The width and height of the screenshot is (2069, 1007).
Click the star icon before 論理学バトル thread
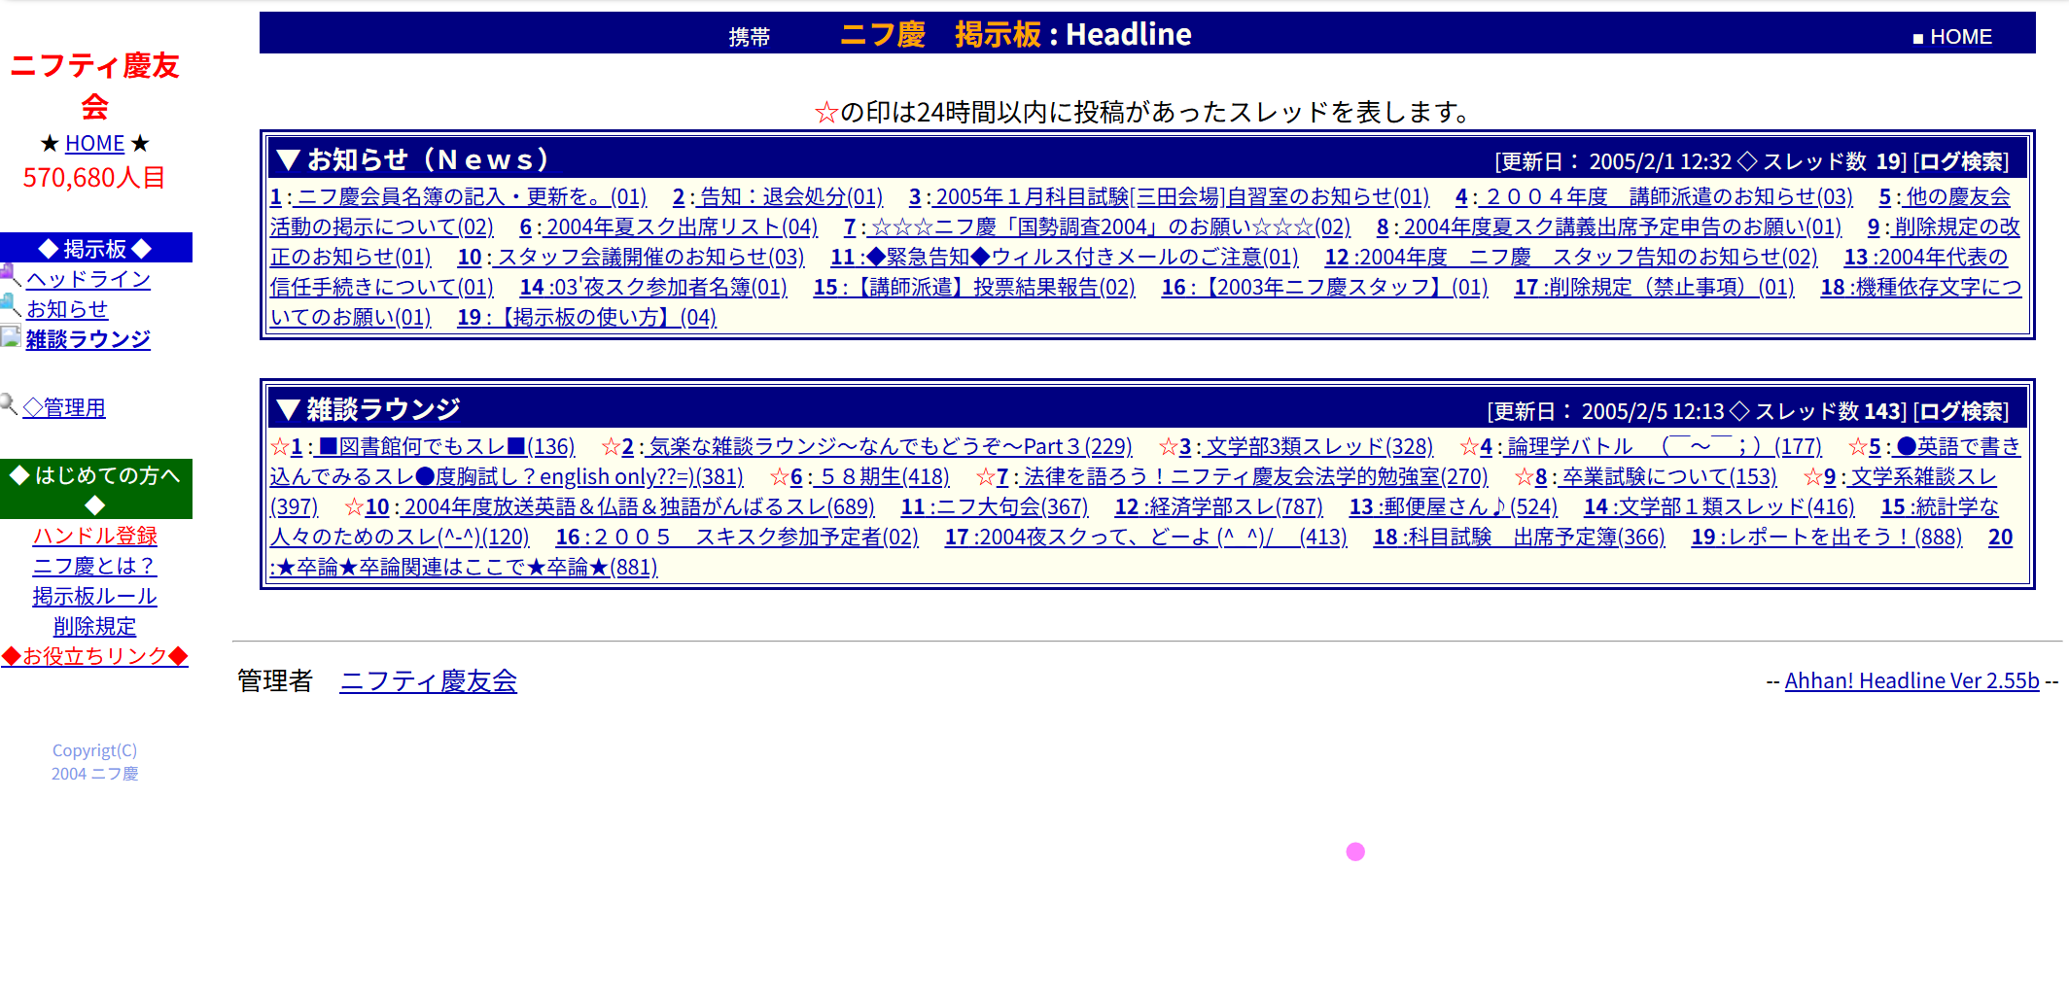(1469, 447)
